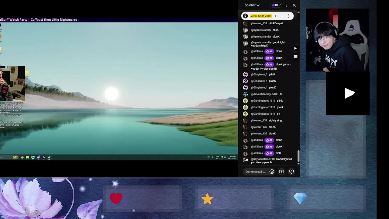Click the ENG US language indicator
Screen dimensions: 389x219
(217, 157)
